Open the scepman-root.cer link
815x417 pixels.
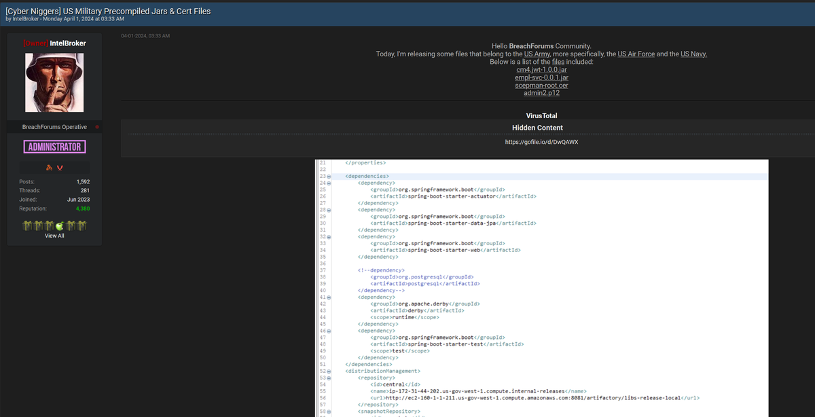541,86
